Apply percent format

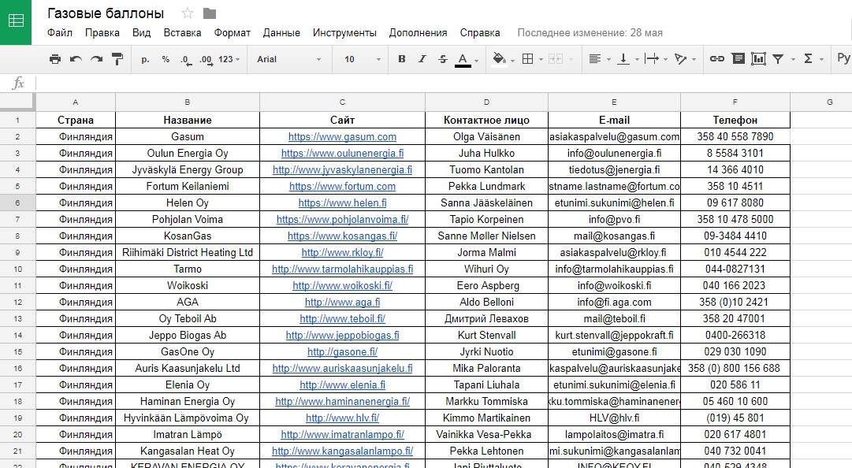[166, 59]
